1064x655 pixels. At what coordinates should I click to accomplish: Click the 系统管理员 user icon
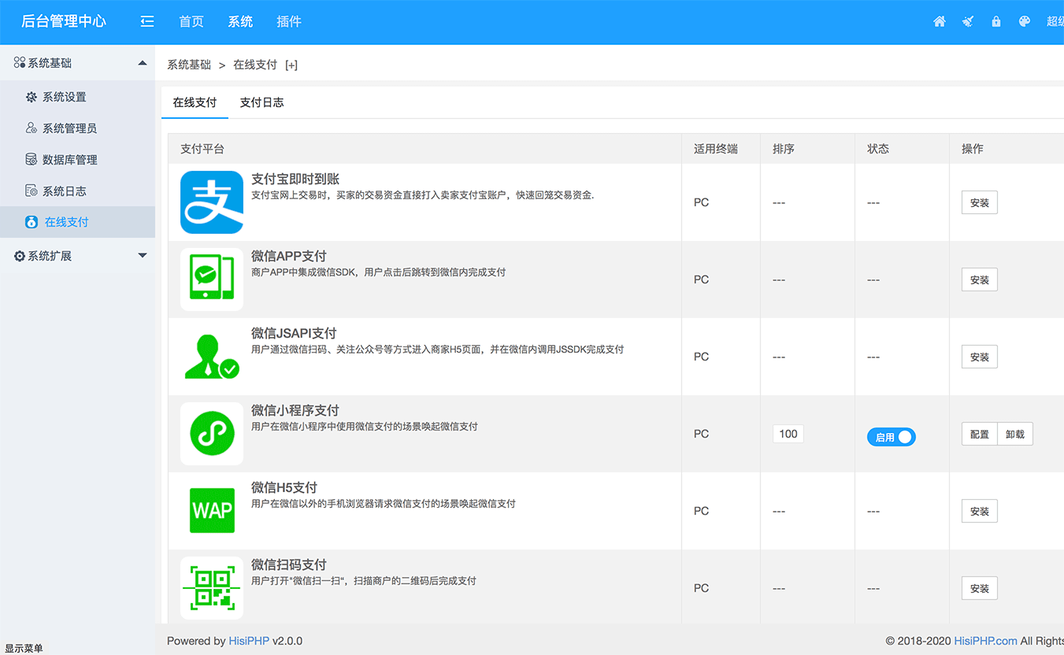point(32,128)
